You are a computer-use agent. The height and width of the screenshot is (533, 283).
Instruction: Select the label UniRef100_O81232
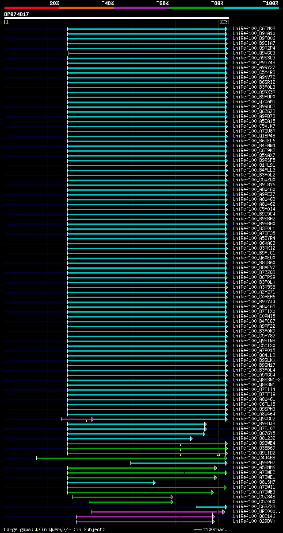pyautogui.click(x=254, y=438)
